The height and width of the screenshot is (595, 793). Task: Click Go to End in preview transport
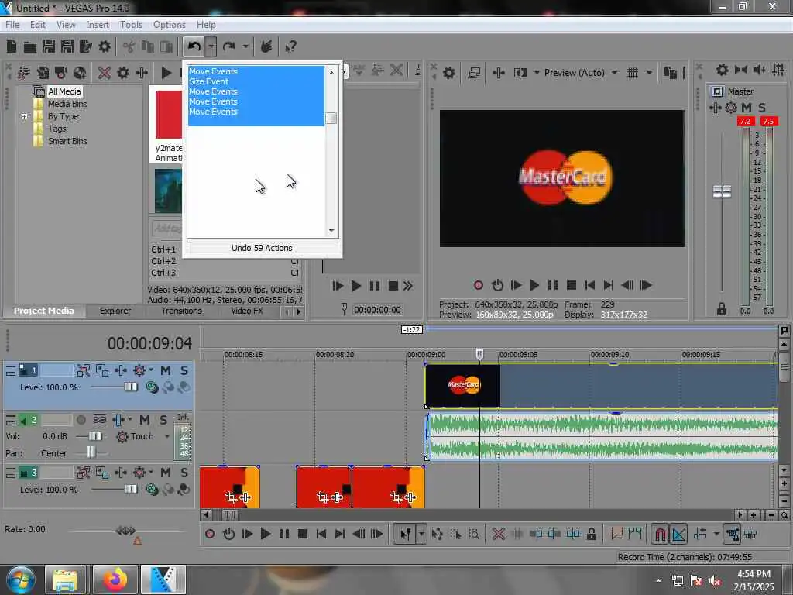click(609, 285)
